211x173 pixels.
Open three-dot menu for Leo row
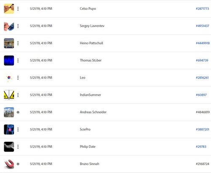(18, 78)
